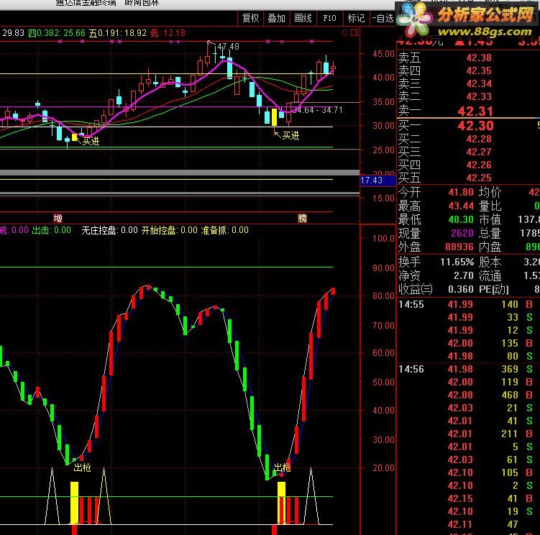Click the 榜 event marker below the chart
540x535 pixels.
click(302, 218)
